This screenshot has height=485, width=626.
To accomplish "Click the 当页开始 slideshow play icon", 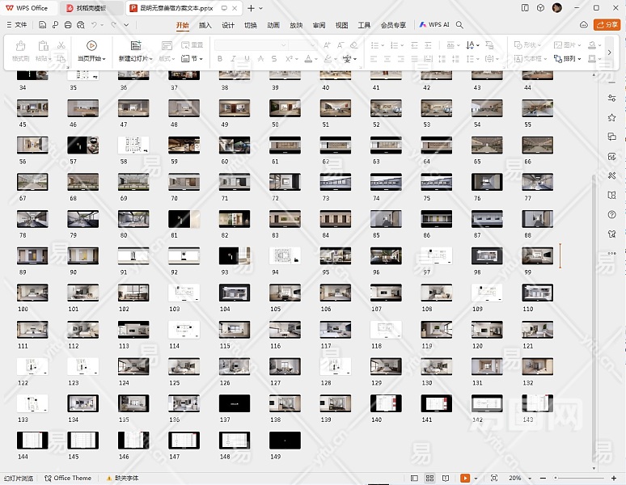I will pos(91,45).
